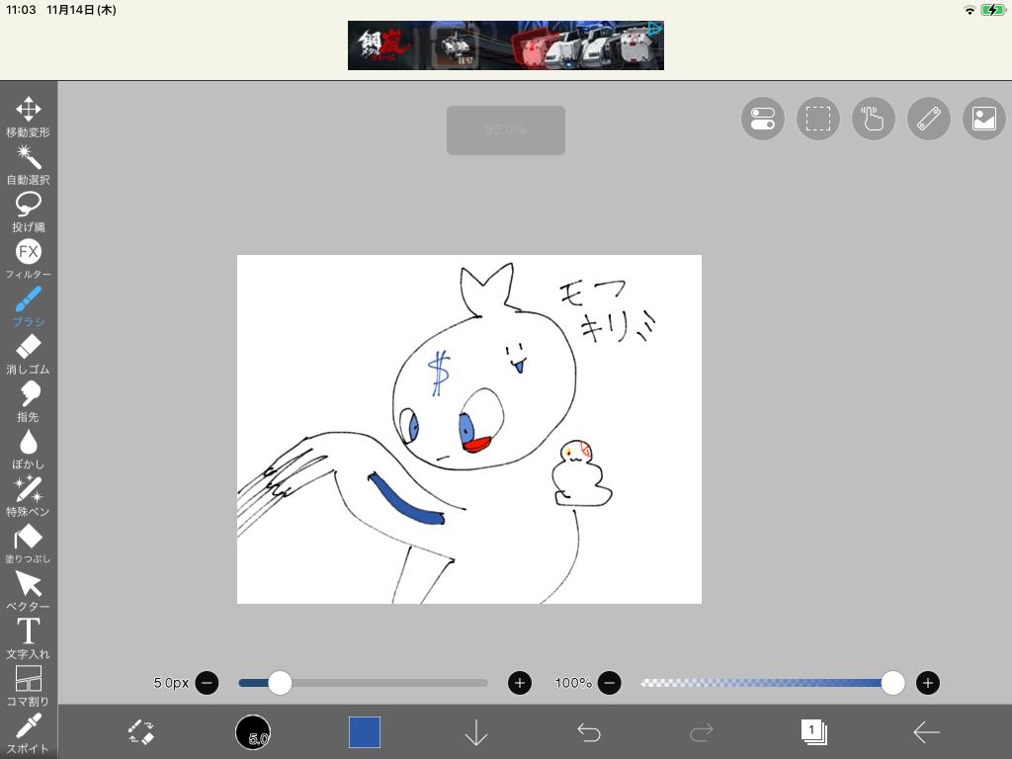
Task: Toggle the stabilizer switch icon at top
Action: (x=763, y=120)
